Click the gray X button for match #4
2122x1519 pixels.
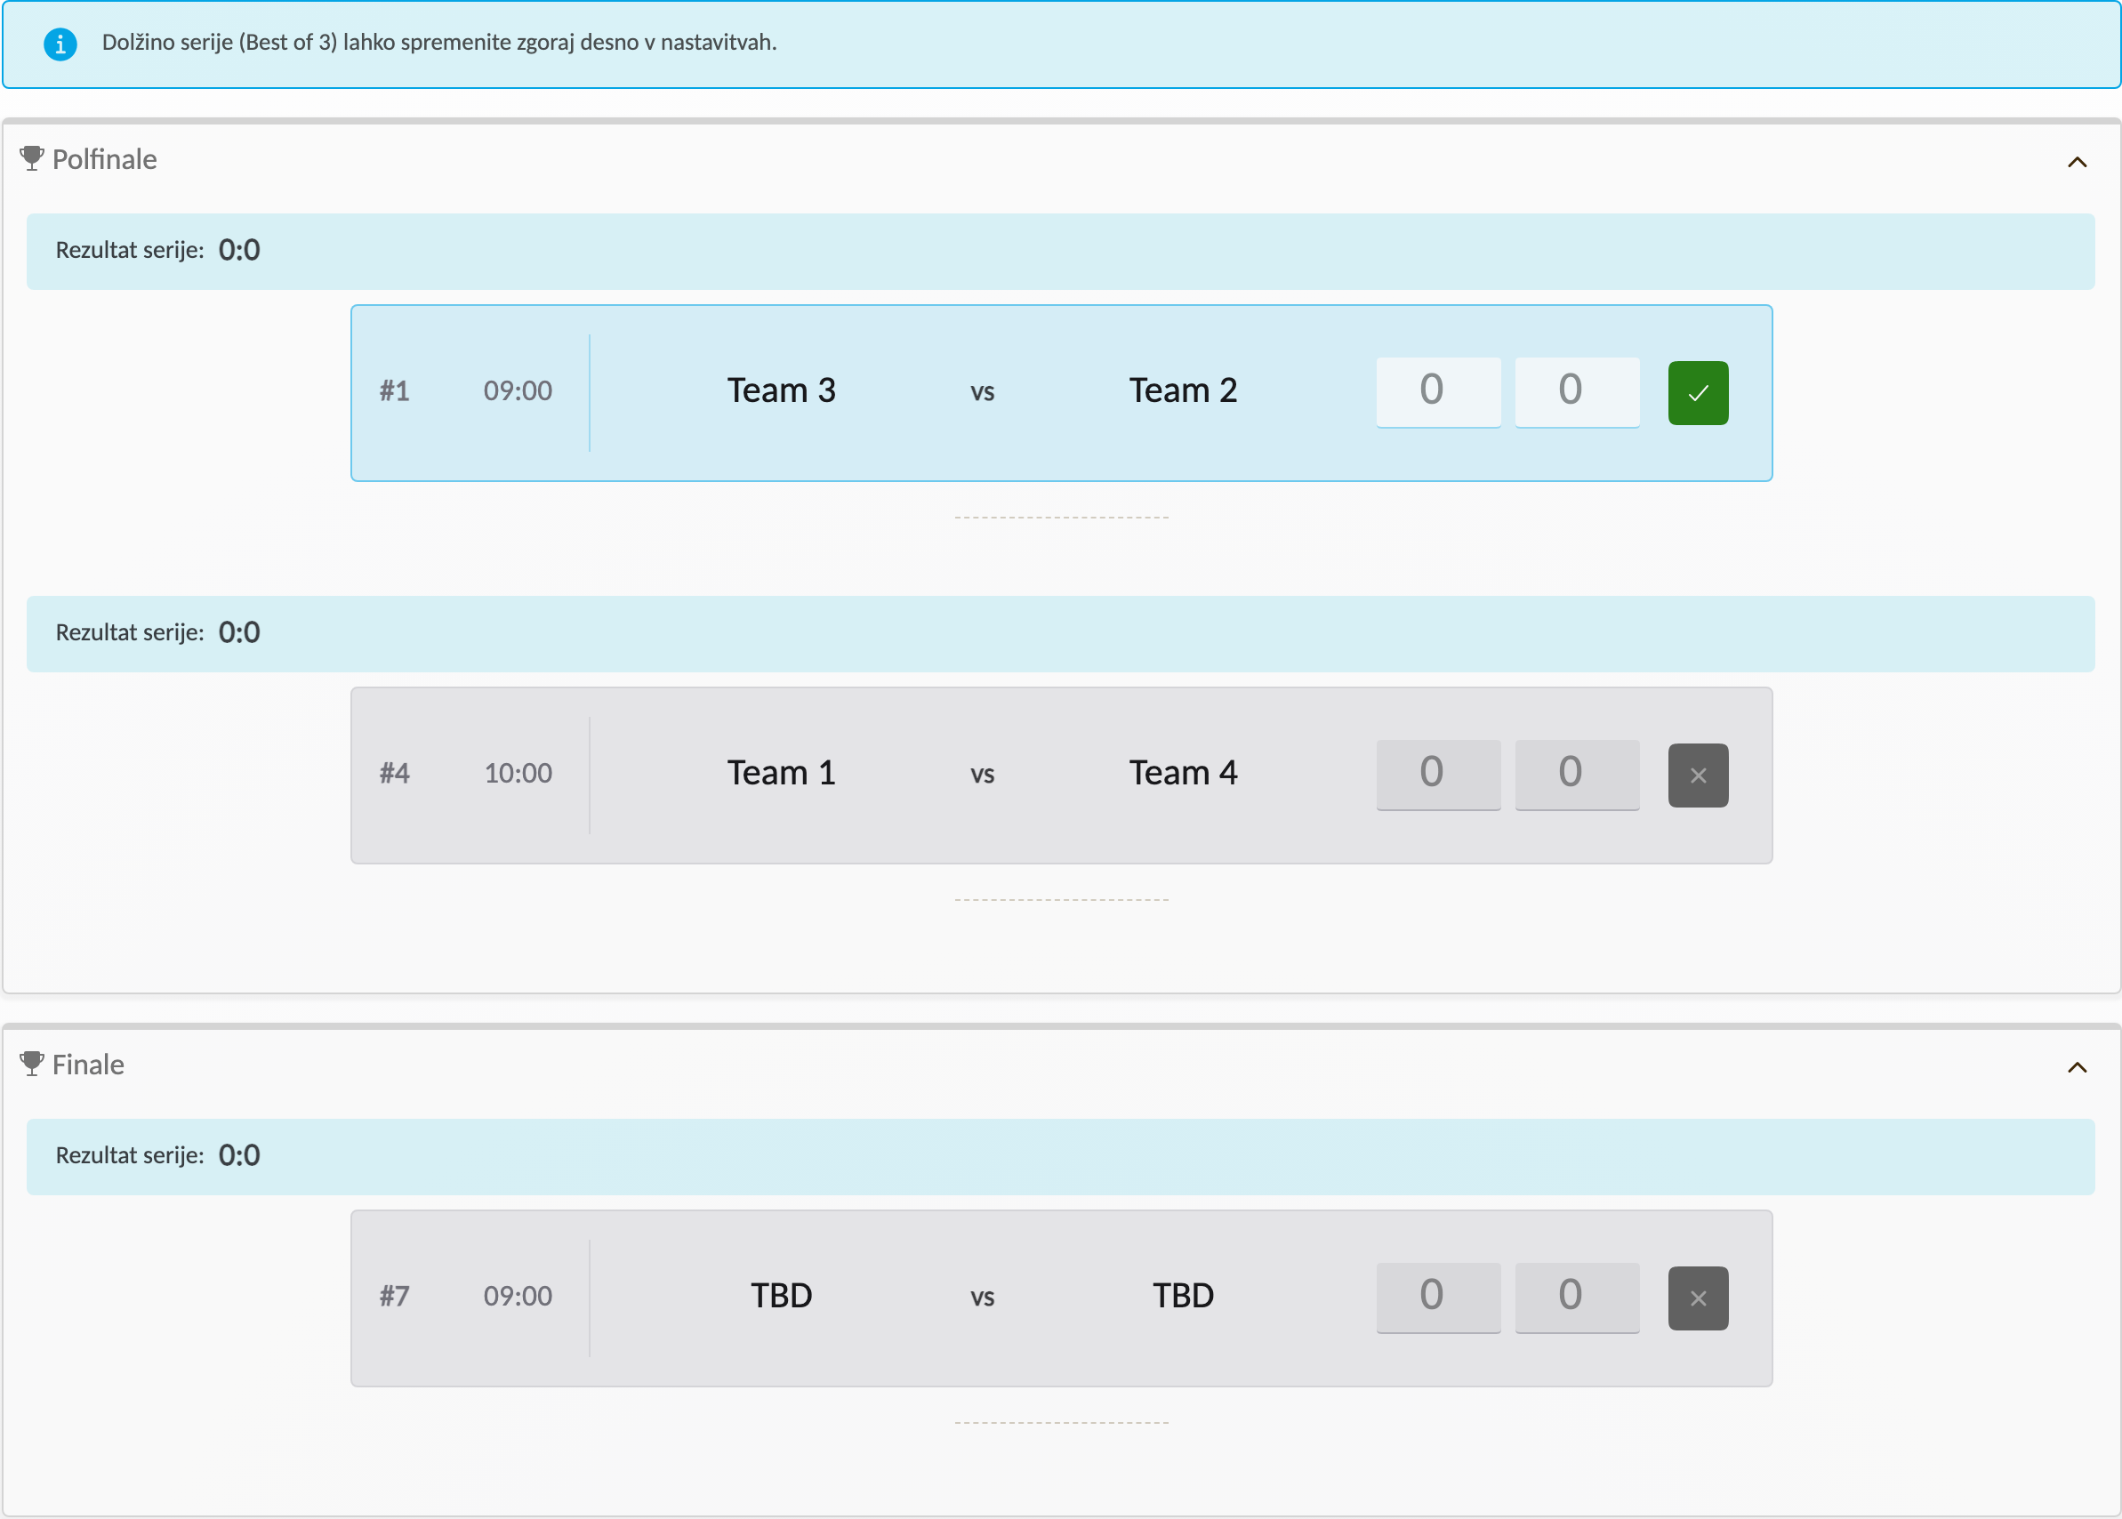pyautogui.click(x=1698, y=776)
